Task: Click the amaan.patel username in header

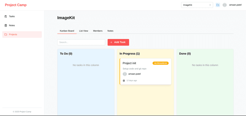Action: 235,5
